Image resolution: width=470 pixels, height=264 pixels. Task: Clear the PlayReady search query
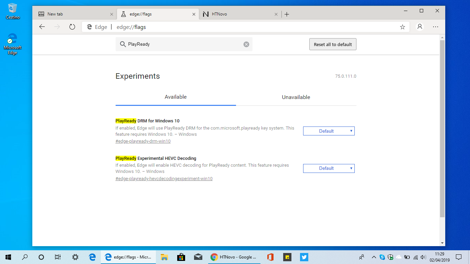coord(246,44)
